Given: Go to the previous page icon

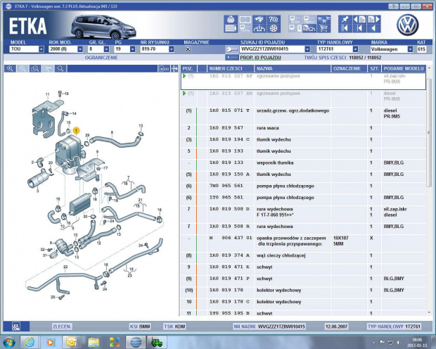Looking at the screenshot, I should [x=359, y=19].
